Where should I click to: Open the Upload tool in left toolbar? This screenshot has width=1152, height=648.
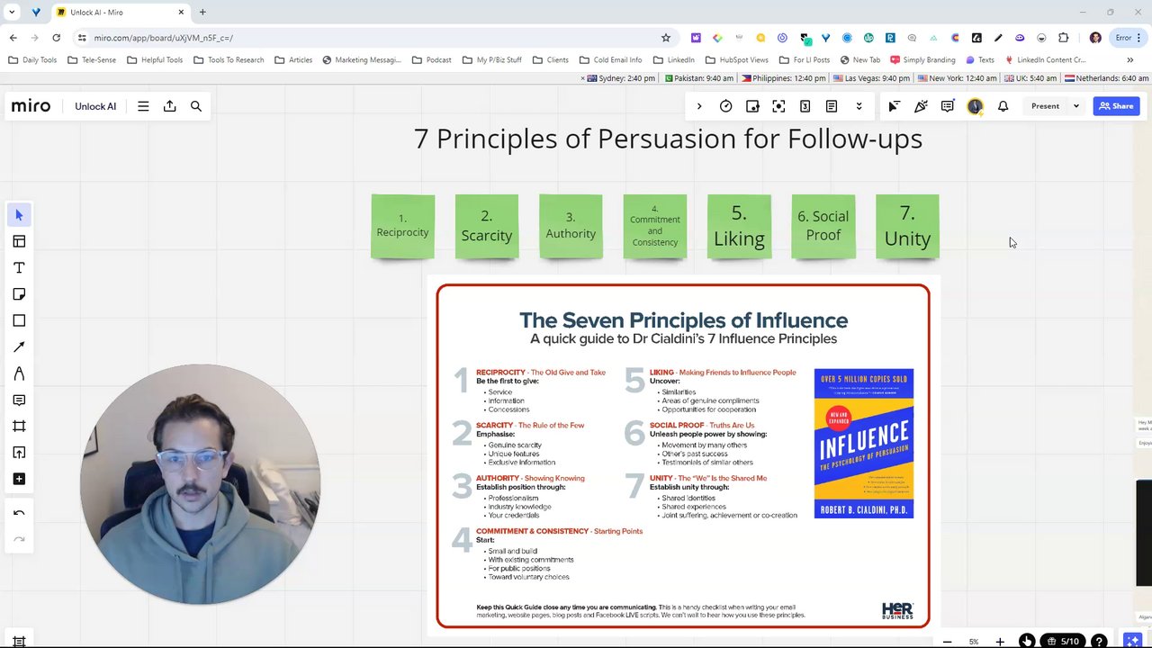19,453
